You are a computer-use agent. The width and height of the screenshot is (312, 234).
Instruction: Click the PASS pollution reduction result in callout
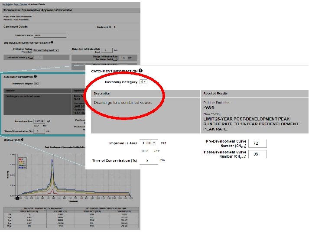[x=209, y=107]
